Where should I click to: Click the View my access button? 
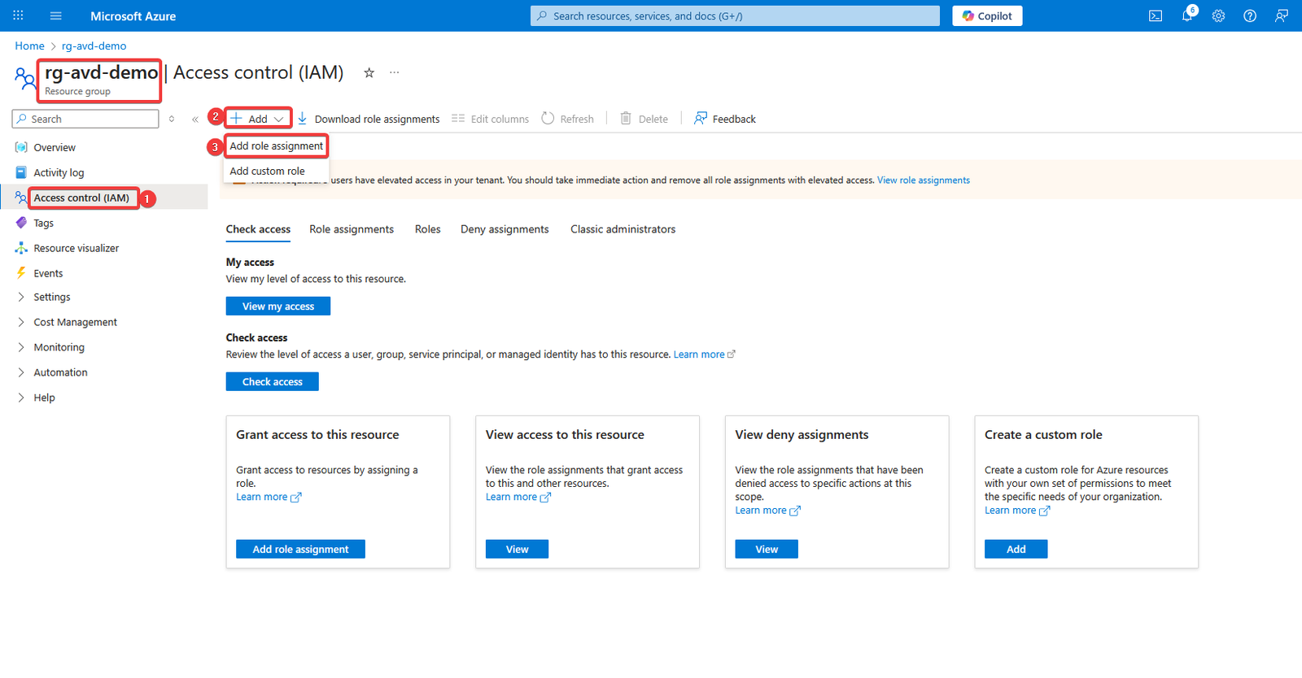point(277,306)
